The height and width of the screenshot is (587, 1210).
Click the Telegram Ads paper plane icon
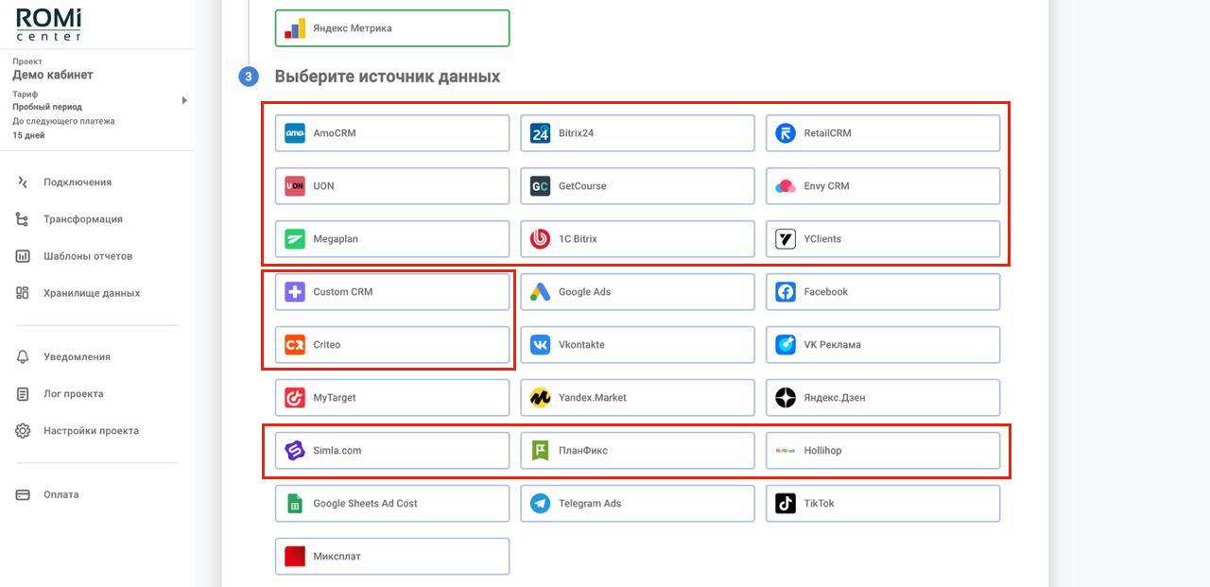540,504
